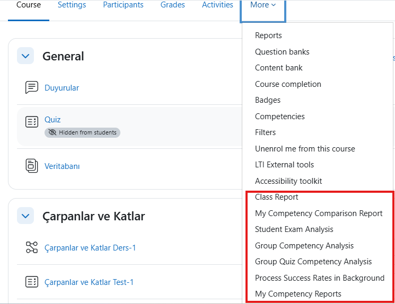Click the Hidden from students badge
Screen dimensions: 395x304
tap(82, 132)
